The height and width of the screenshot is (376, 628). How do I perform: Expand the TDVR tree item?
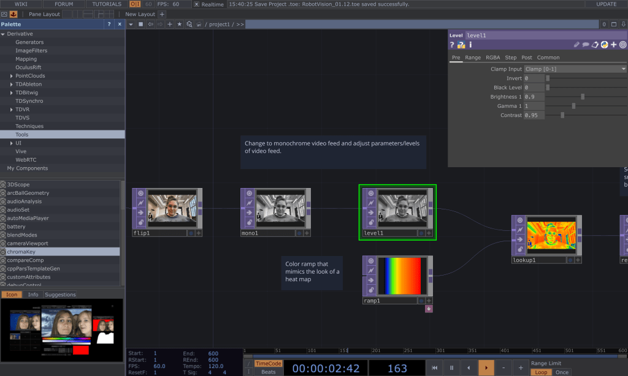coord(11,110)
